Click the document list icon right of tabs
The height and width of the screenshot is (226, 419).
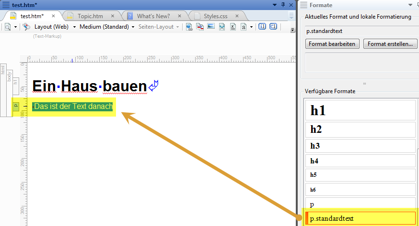pos(291,16)
